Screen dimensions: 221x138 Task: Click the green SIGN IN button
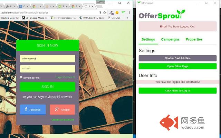pos(47,87)
